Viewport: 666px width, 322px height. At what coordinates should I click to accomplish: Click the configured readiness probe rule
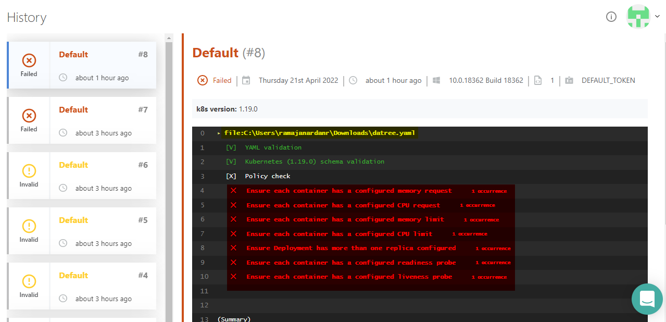[x=351, y=263]
